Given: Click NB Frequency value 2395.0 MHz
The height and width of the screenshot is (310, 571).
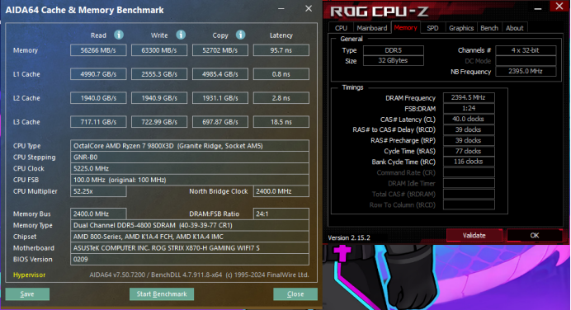Looking at the screenshot, I should (526, 71).
